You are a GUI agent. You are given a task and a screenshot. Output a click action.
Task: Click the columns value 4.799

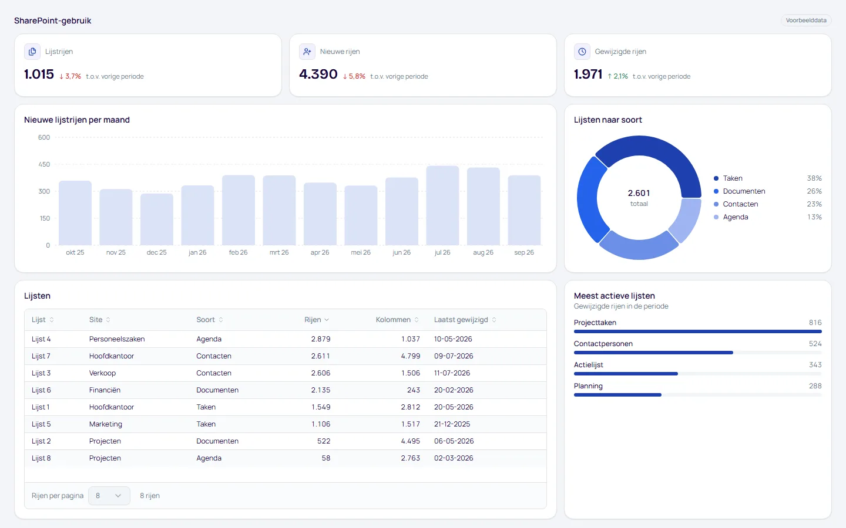pos(411,356)
